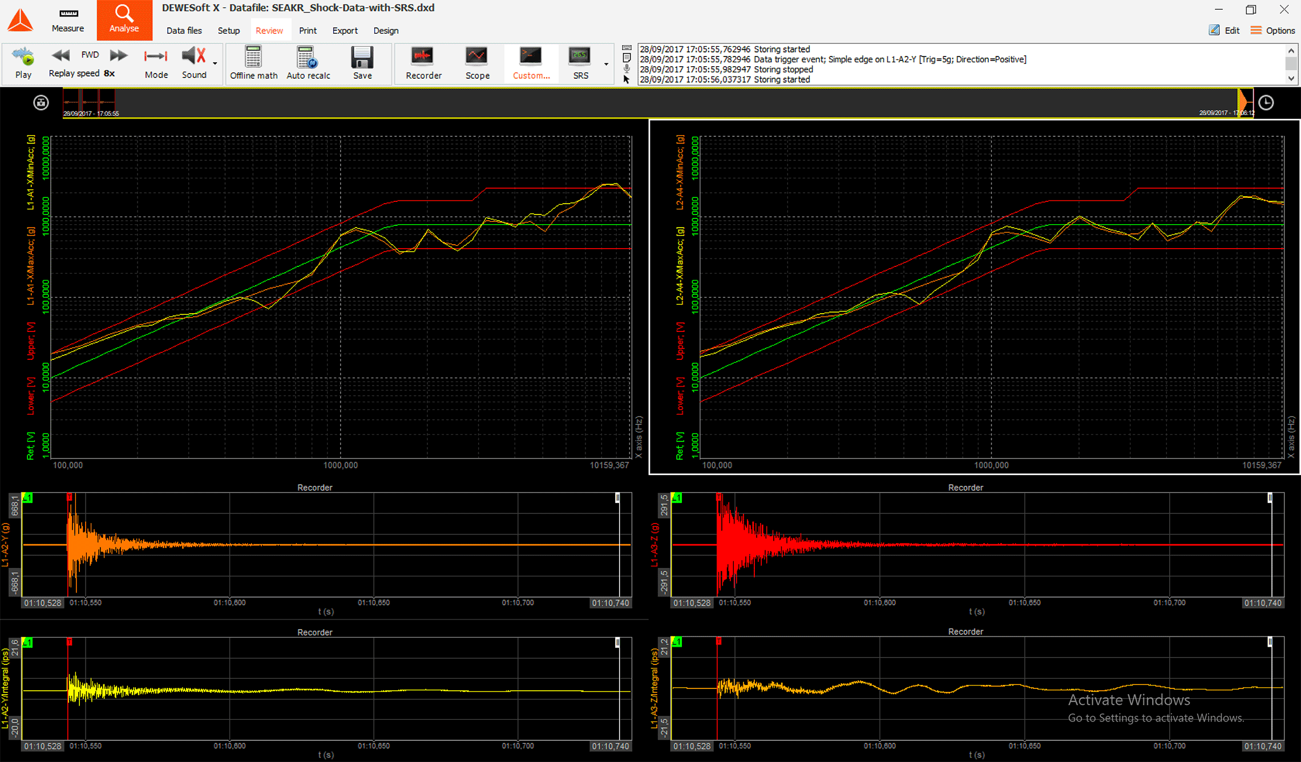The width and height of the screenshot is (1301, 762).
Task: Select the Custom display
Action: tap(531, 63)
